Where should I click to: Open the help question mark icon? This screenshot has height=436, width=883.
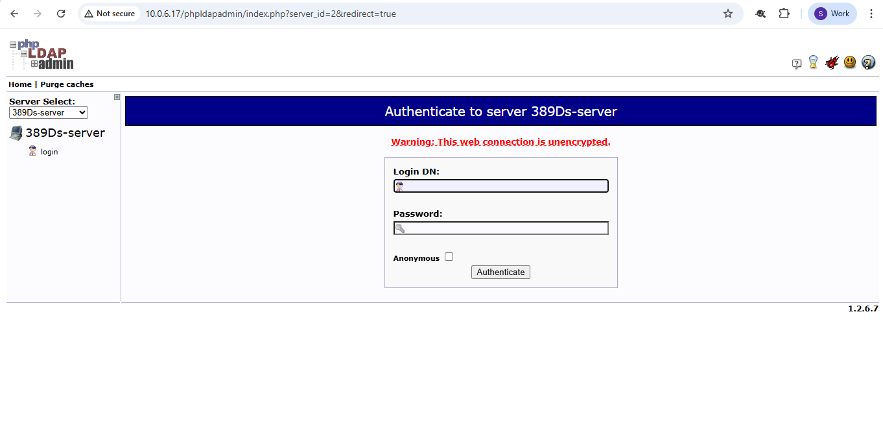coord(869,63)
